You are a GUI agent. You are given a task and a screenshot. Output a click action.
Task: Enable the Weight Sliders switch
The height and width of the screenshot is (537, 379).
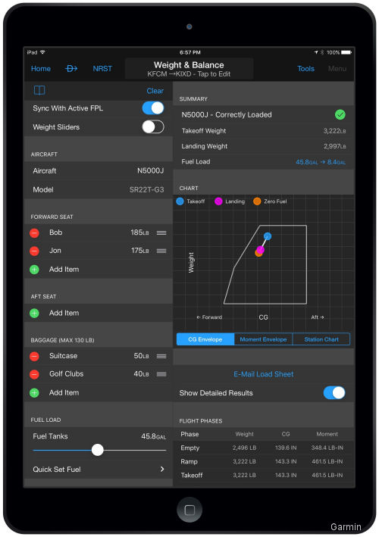pyautogui.click(x=153, y=127)
